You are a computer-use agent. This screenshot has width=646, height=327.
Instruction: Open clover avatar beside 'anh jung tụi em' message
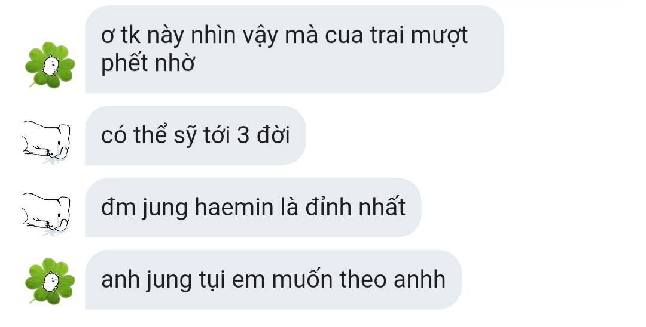pyautogui.click(x=50, y=282)
